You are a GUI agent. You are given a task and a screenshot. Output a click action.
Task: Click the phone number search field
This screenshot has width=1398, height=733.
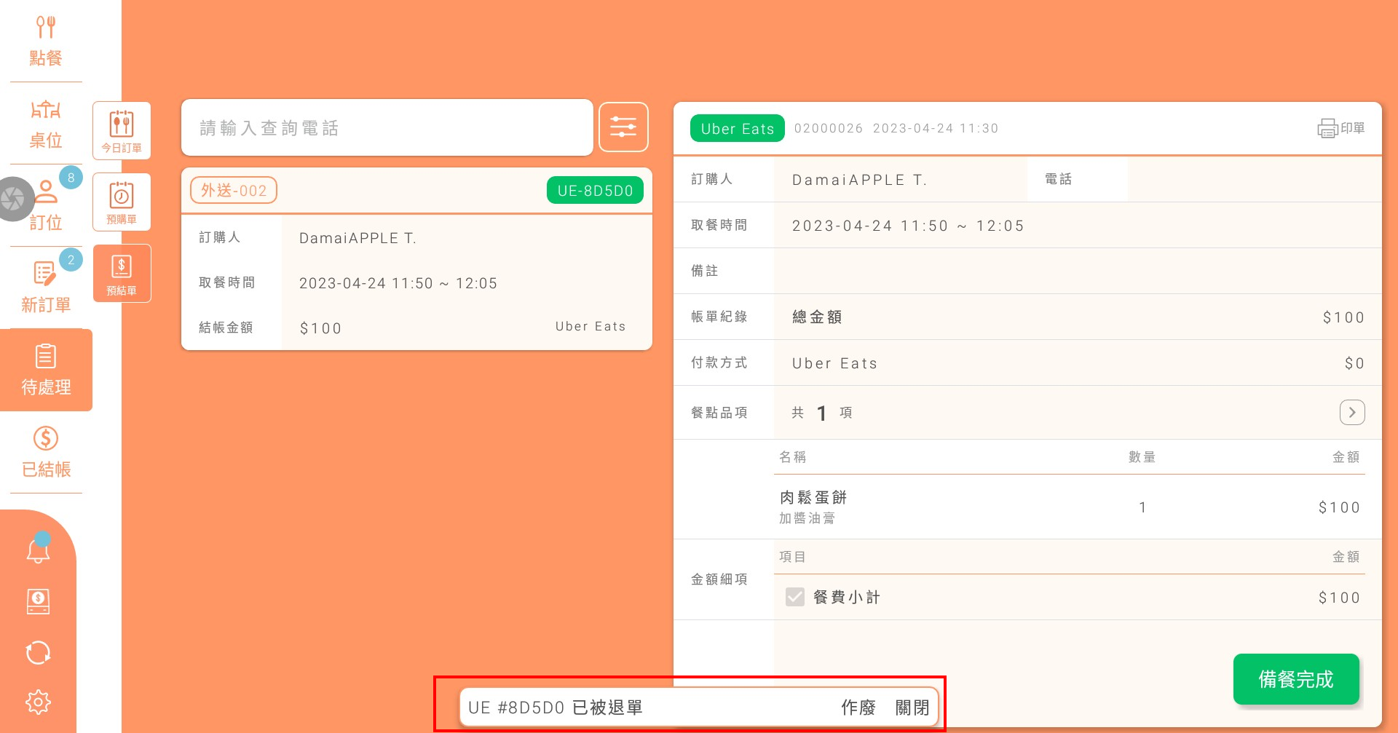[x=387, y=128]
